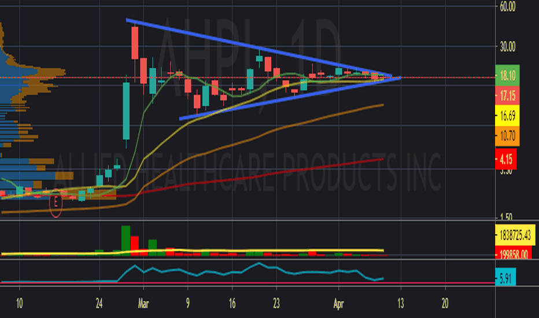Image resolution: width=539 pixels, height=318 pixels.
Task: Click the '9' date axis label
Action: [188, 304]
